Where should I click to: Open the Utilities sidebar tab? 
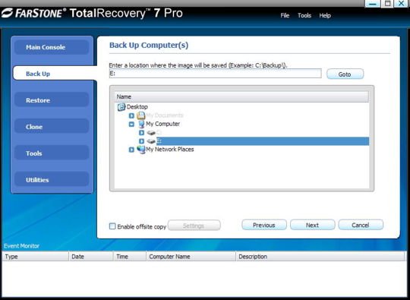[52, 180]
